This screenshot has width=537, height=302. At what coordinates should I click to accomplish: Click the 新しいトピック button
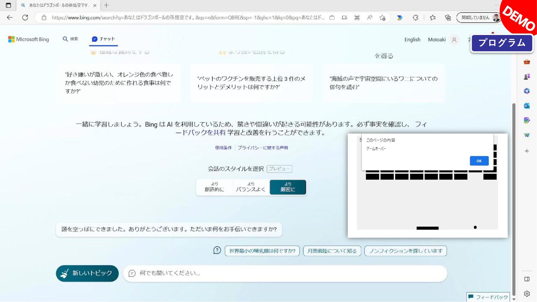click(87, 273)
